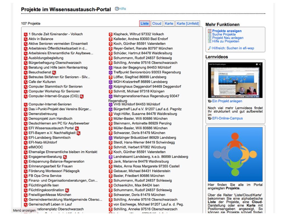
Task: Click the purple icon before Kolpinghaus Deggendorf
Action: tap(111, 87)
